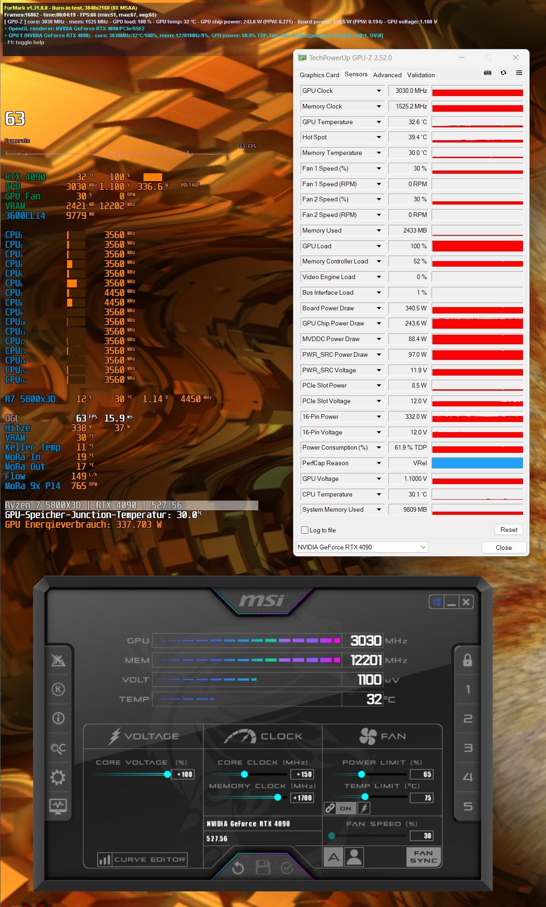Image resolution: width=546 pixels, height=907 pixels.
Task: Enable the Log to file checkbox
Action: 305,530
